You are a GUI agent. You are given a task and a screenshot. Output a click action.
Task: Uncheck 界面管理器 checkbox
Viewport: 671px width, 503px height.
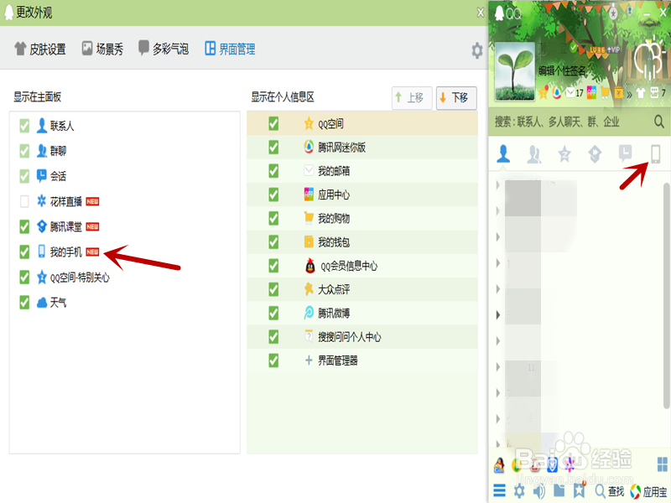pos(273,360)
